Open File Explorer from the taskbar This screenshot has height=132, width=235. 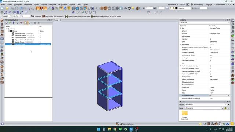click(x=109, y=129)
